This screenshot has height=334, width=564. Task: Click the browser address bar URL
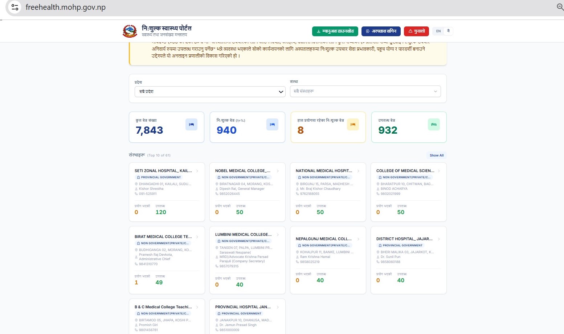(x=66, y=7)
